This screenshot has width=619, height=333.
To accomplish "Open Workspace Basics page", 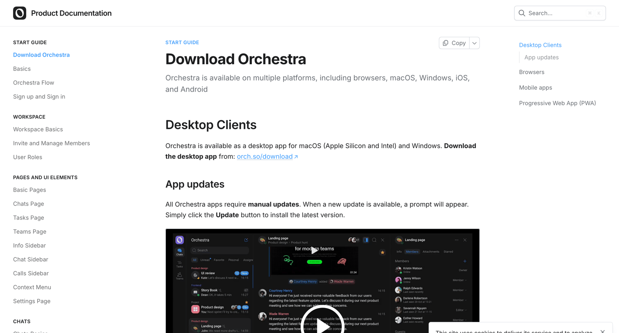I will coord(38,129).
